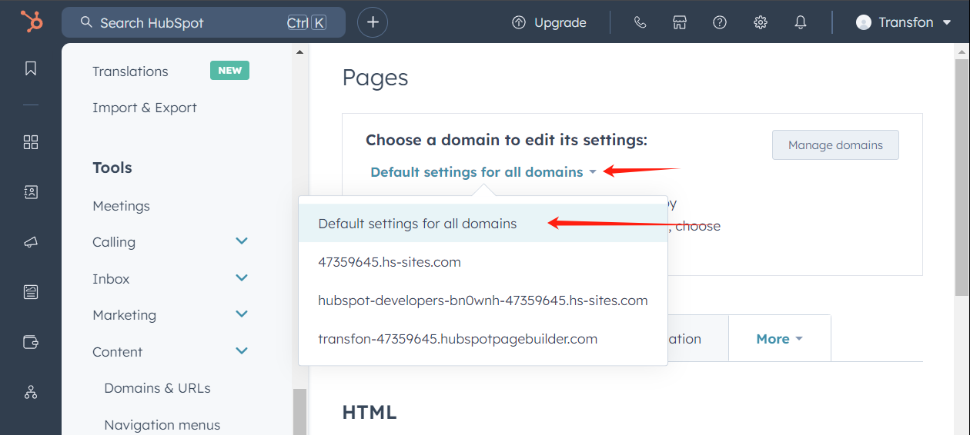Click the Manage domains button

click(x=835, y=144)
